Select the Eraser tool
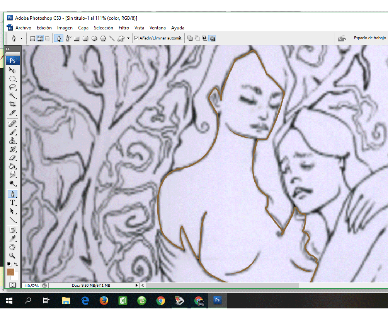The height and width of the screenshot is (320, 388). click(12, 158)
